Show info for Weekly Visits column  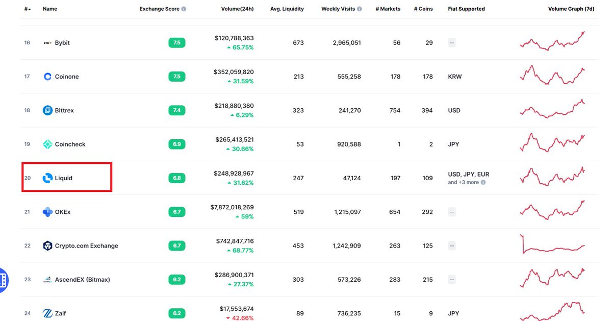point(360,9)
